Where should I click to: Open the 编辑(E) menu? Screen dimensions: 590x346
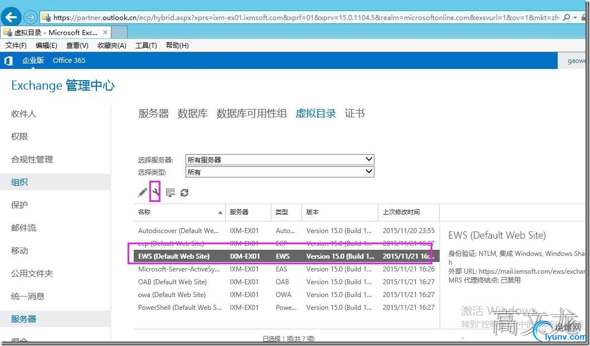coord(46,46)
